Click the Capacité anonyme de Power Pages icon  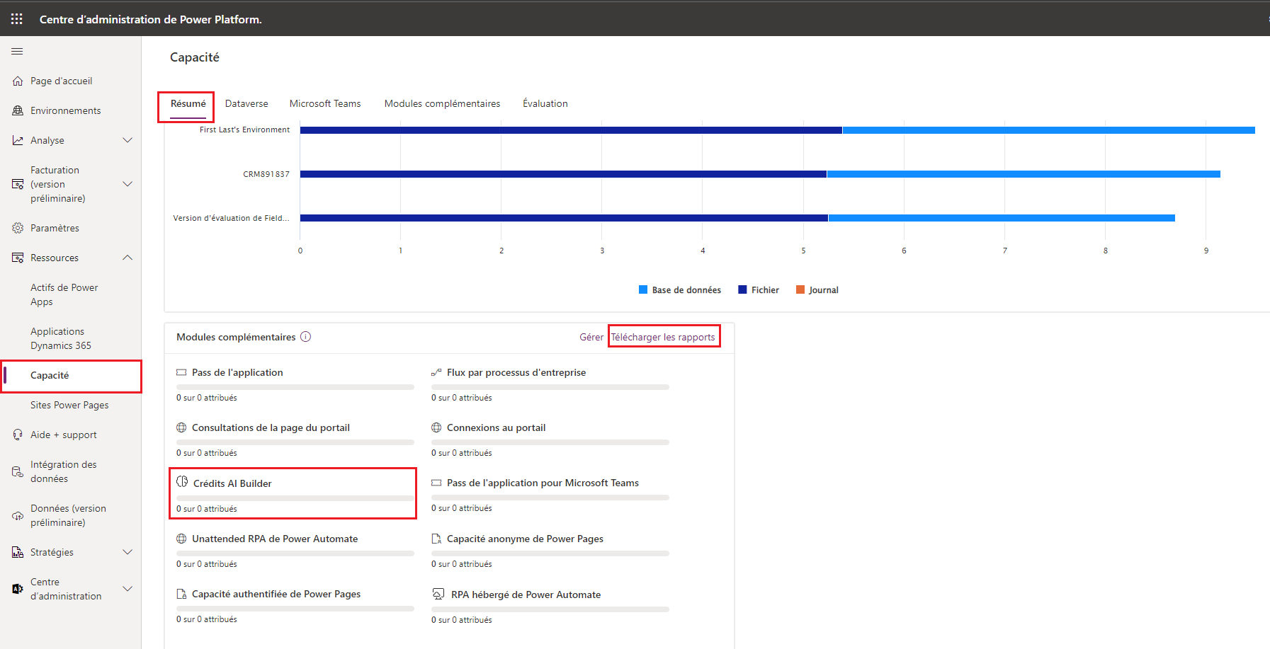436,539
